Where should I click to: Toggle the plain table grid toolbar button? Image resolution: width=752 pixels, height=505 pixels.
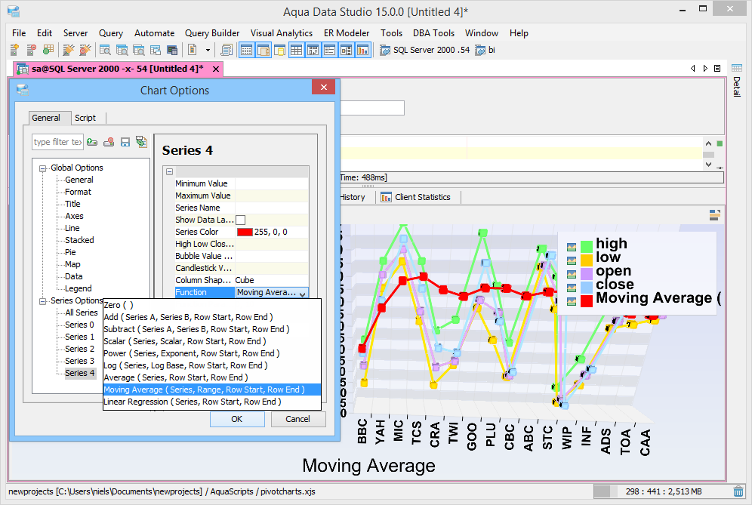[x=297, y=50]
